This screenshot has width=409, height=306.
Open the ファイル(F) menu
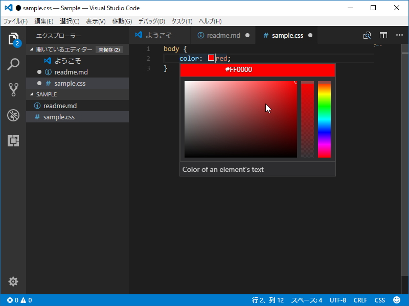click(15, 21)
